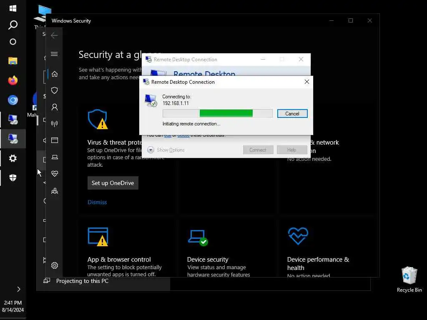Close the background Remote Desktop Connection window
427x320 pixels.
pyautogui.click(x=301, y=59)
